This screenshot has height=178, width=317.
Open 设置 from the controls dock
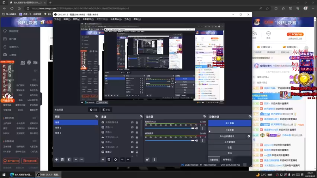(x=230, y=148)
